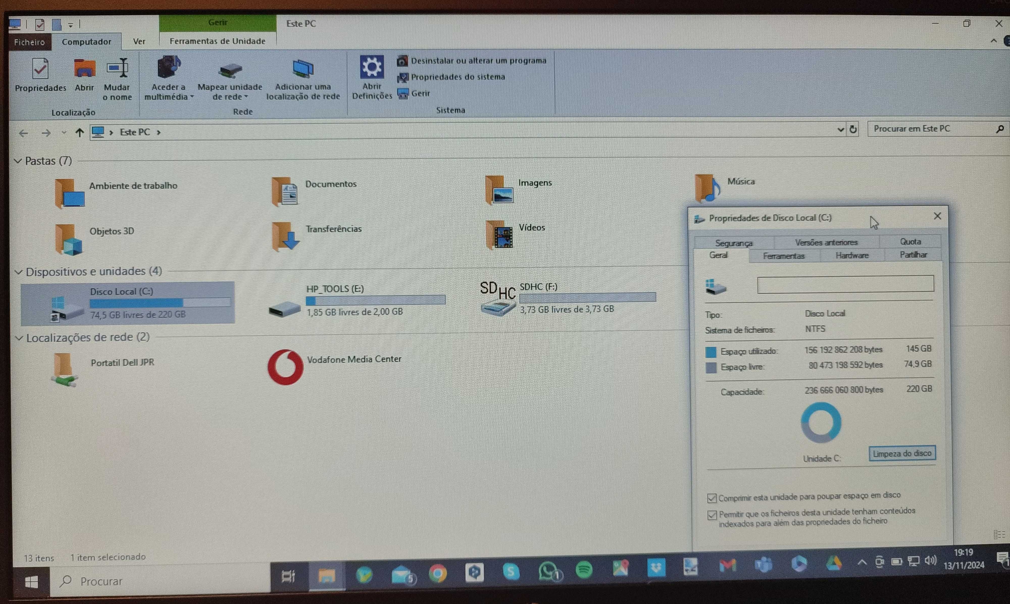Open the Ficheiro menu

(x=29, y=42)
